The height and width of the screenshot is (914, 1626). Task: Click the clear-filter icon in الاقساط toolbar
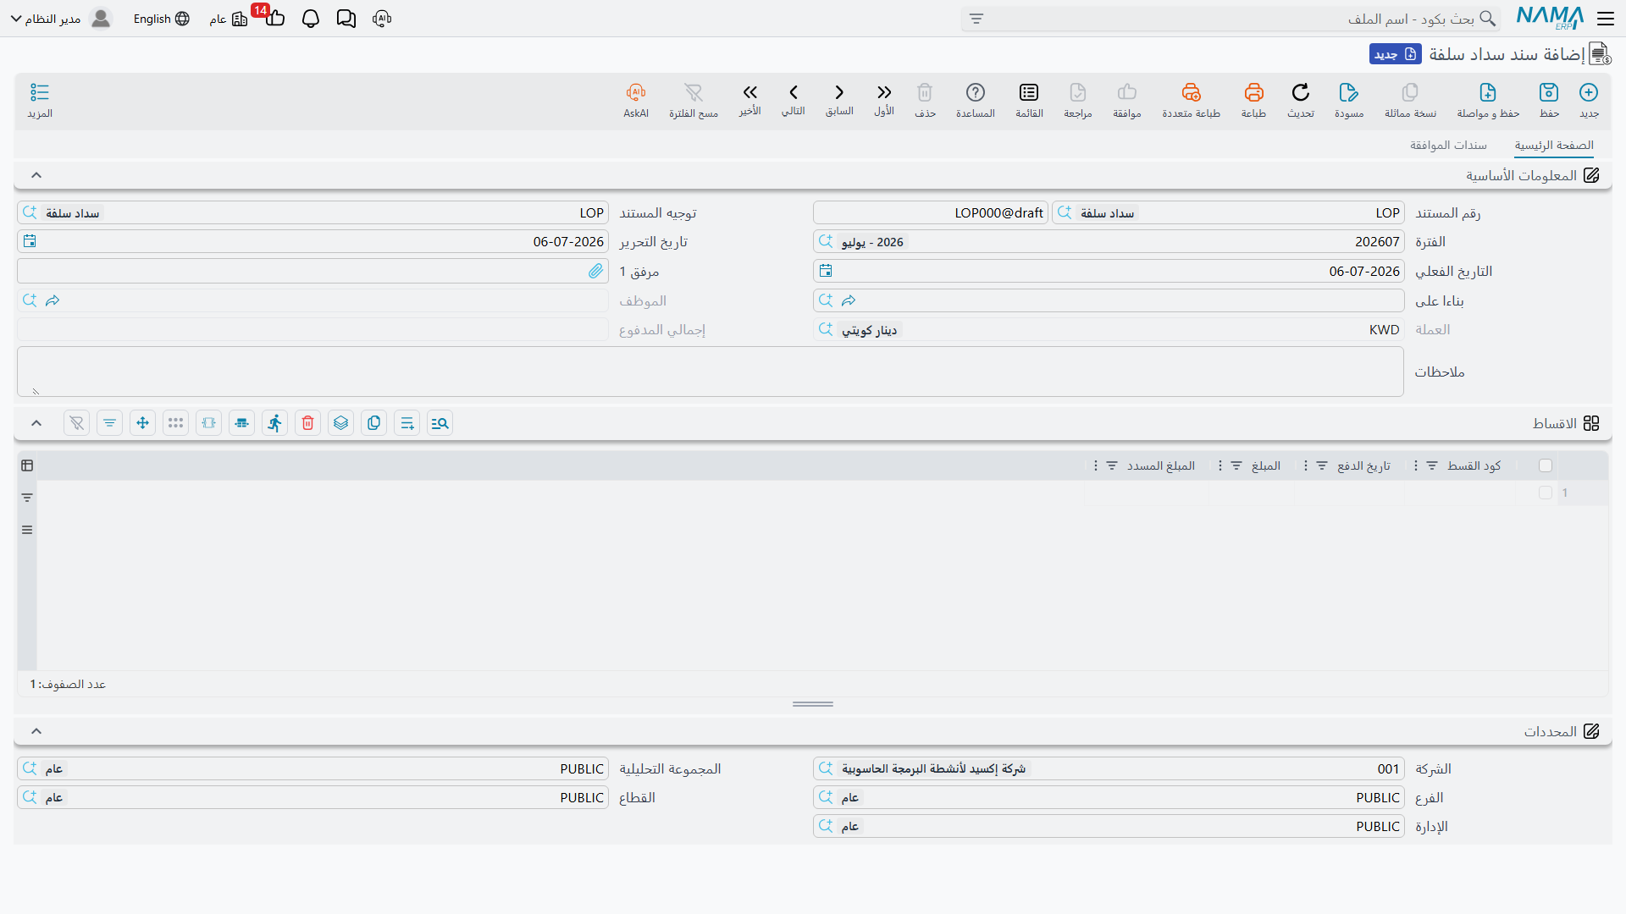coord(76,423)
